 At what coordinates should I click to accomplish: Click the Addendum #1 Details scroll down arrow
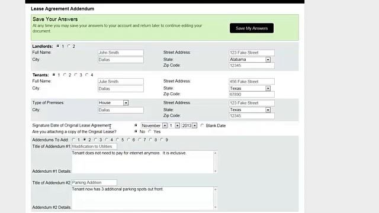click(216, 171)
